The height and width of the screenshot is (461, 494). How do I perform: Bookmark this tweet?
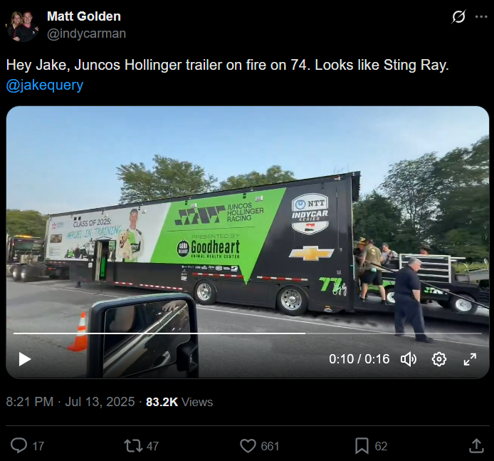pos(362,446)
